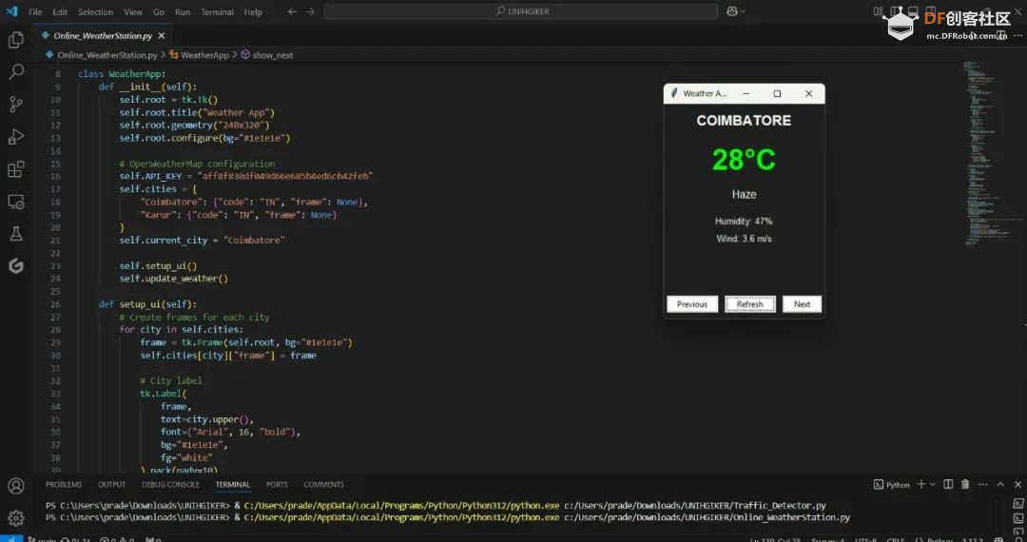The image size is (1027, 542).
Task: Click the UNIHGIKER command center search box
Action: [521, 11]
